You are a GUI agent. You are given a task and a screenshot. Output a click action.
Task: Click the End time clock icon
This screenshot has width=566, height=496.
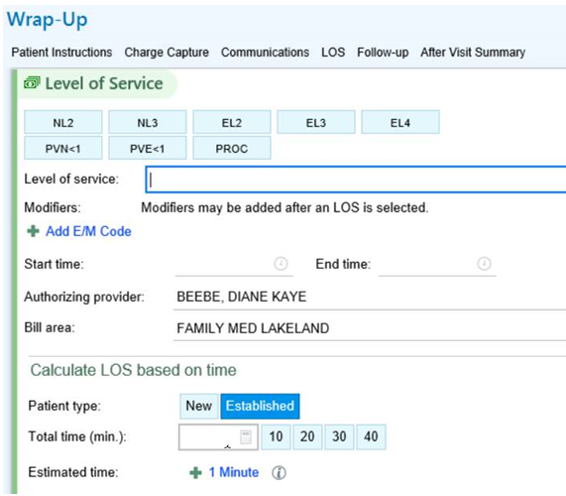[x=484, y=263]
